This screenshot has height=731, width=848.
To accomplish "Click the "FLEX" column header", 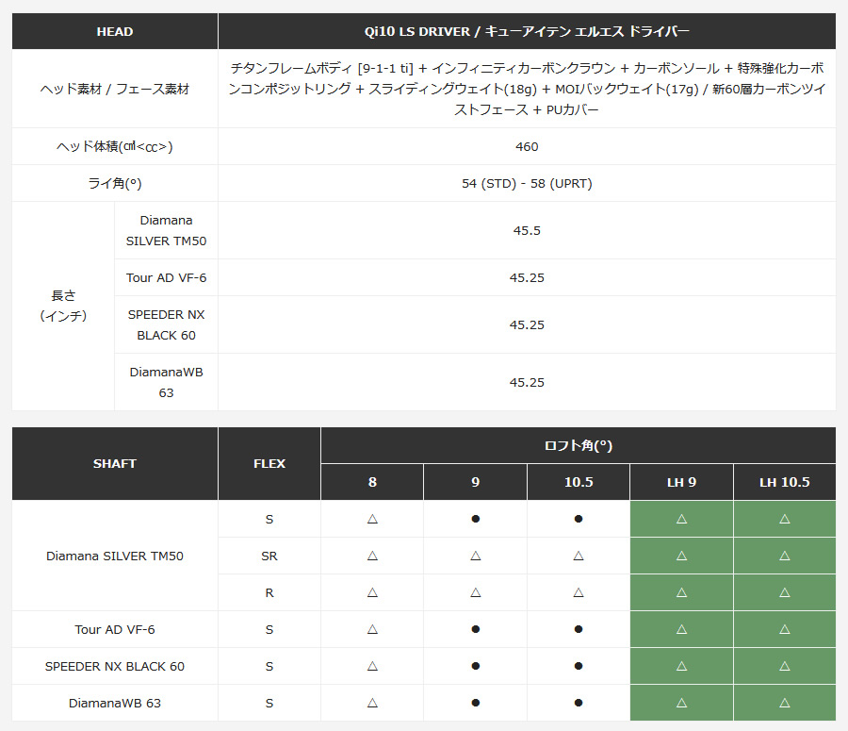I will [x=269, y=463].
